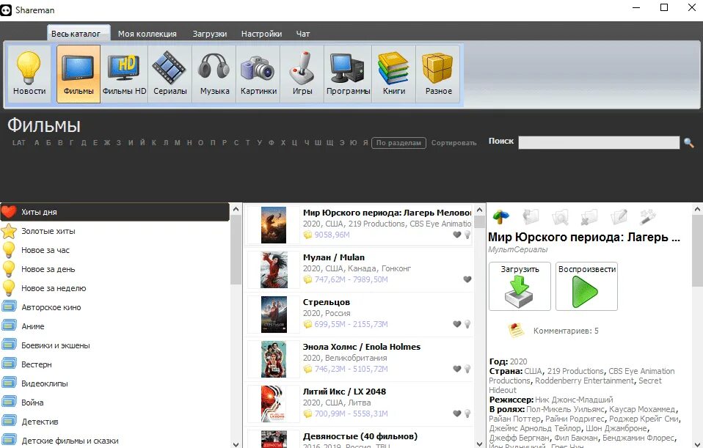Select Вестерн category
This screenshot has width=703, height=448.
114,364
